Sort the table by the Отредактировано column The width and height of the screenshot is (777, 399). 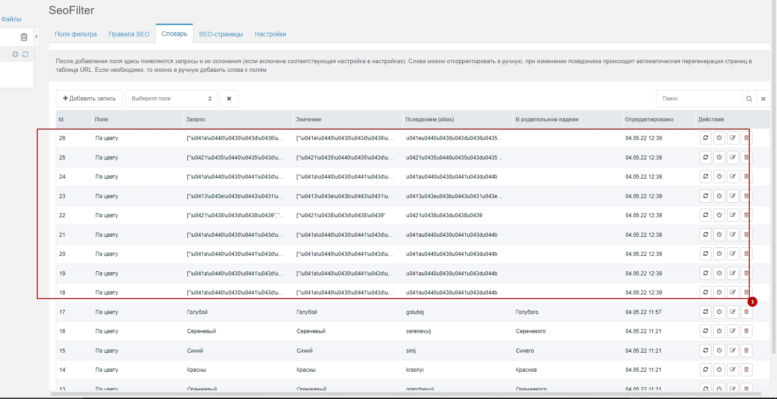click(x=649, y=120)
